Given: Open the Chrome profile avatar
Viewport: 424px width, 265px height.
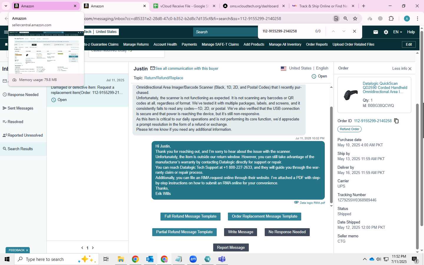Looking at the screenshot, I should tap(407, 19).
